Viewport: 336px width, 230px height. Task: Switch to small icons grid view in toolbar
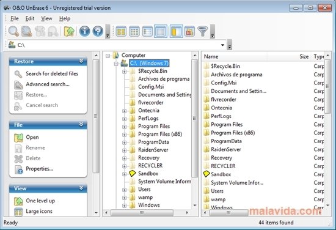point(134,32)
